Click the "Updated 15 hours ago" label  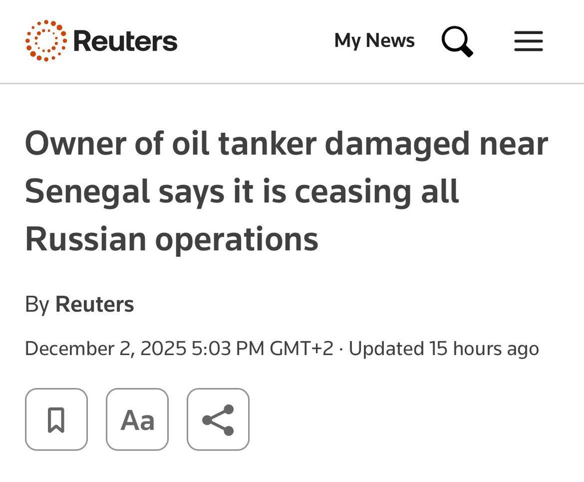tap(444, 348)
